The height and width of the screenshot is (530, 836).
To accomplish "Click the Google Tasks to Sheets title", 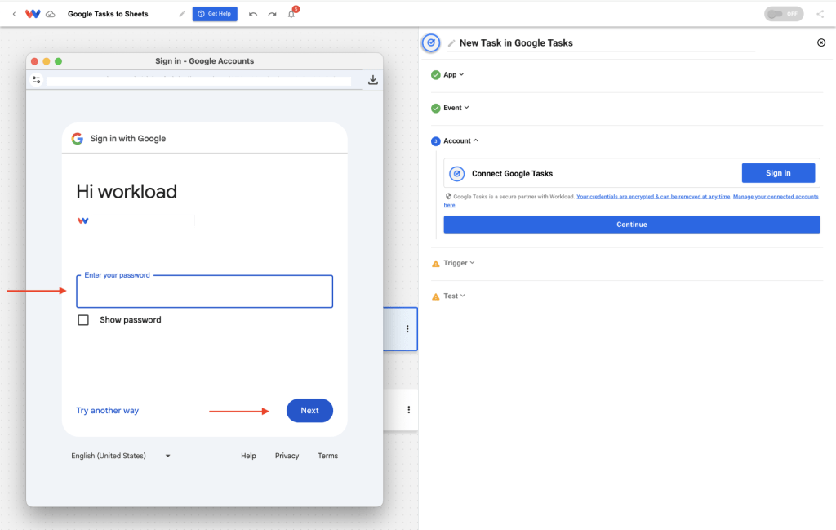I will 108,14.
